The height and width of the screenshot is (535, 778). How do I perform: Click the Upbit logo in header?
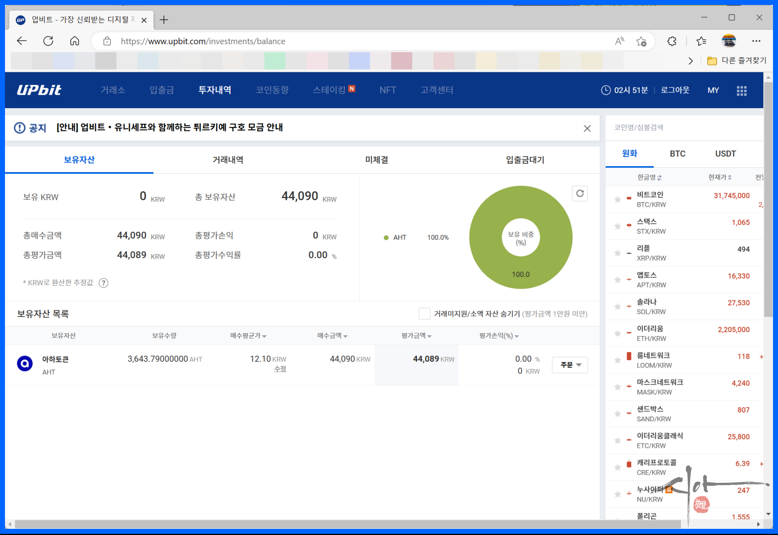(x=39, y=90)
